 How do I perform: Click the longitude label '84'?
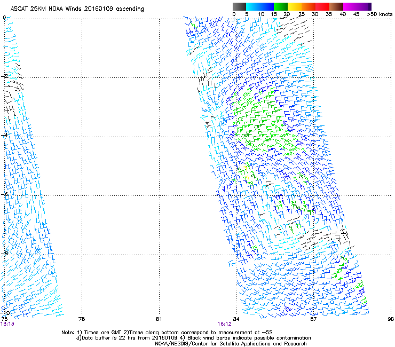236,319
